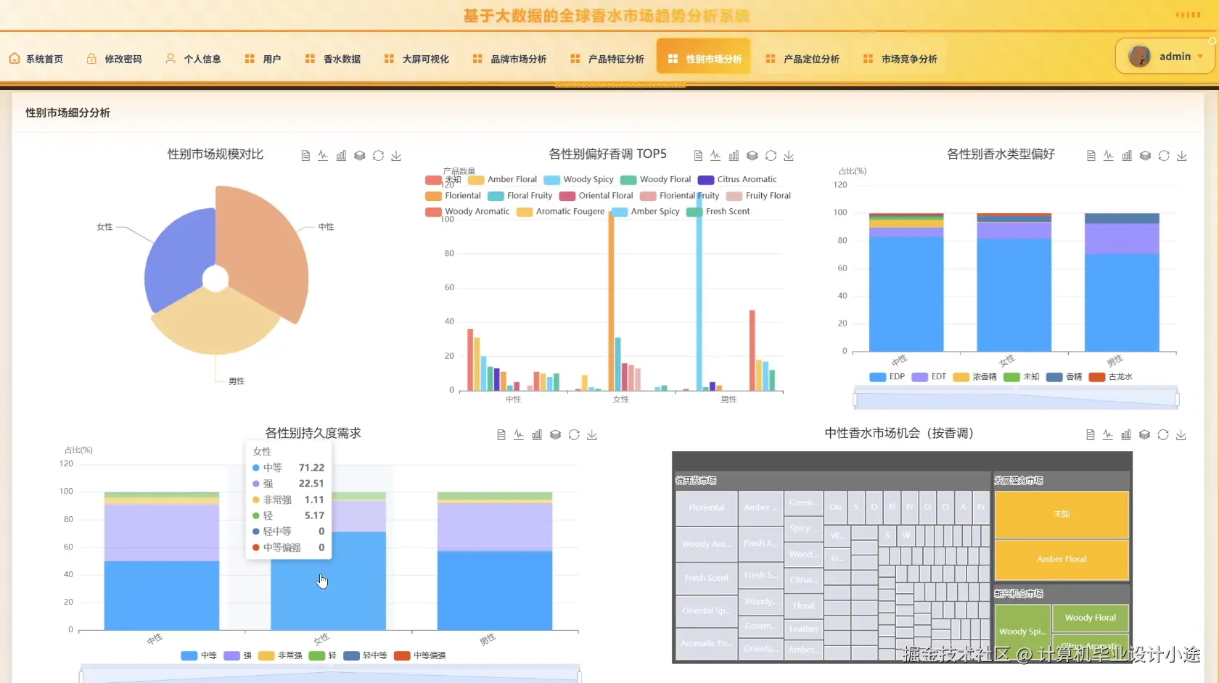
Task: Open the data view for 性别市场规模对比 chart
Action: point(305,155)
